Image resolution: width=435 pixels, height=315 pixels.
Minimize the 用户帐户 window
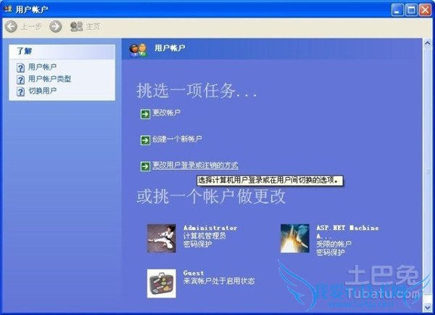tap(397, 10)
